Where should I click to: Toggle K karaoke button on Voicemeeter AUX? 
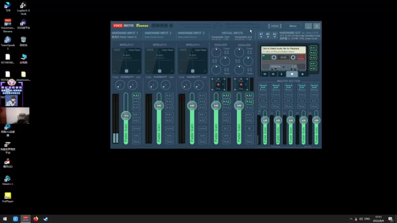[250, 128]
